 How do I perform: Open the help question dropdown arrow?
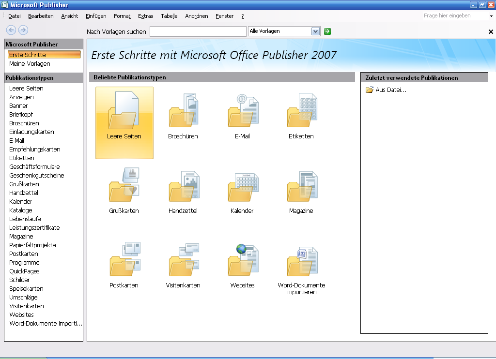[491, 16]
